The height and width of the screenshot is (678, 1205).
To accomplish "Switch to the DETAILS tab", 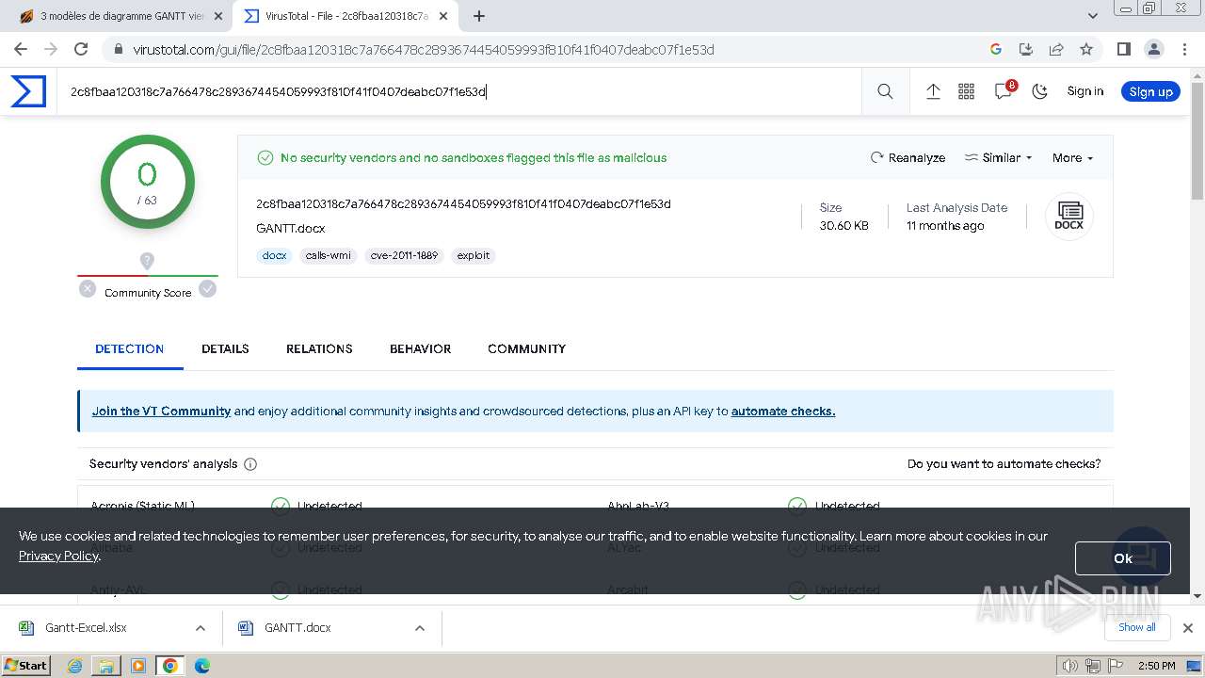I will coord(225,348).
